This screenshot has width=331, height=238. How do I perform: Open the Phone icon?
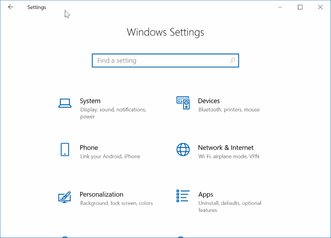pyautogui.click(x=65, y=149)
